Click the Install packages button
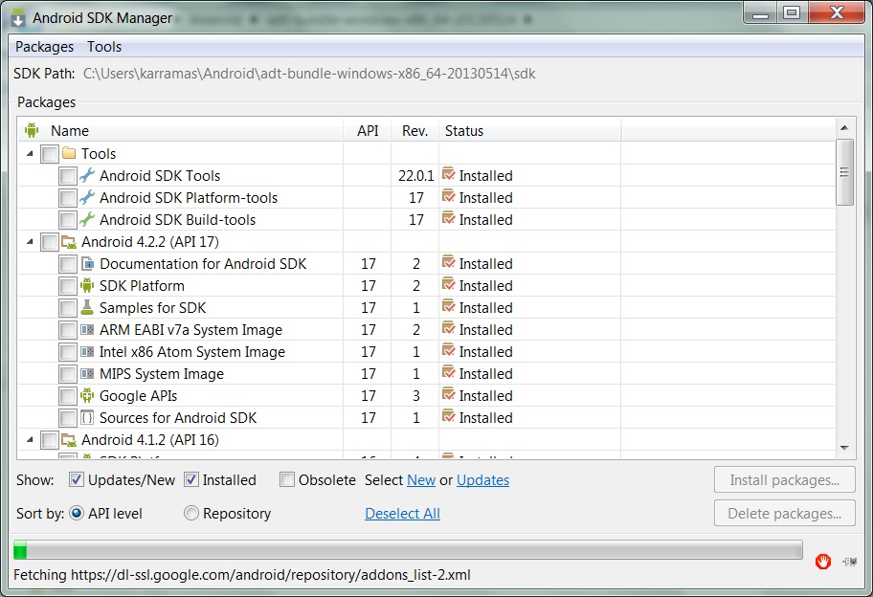This screenshot has height=597, width=873. click(x=785, y=480)
